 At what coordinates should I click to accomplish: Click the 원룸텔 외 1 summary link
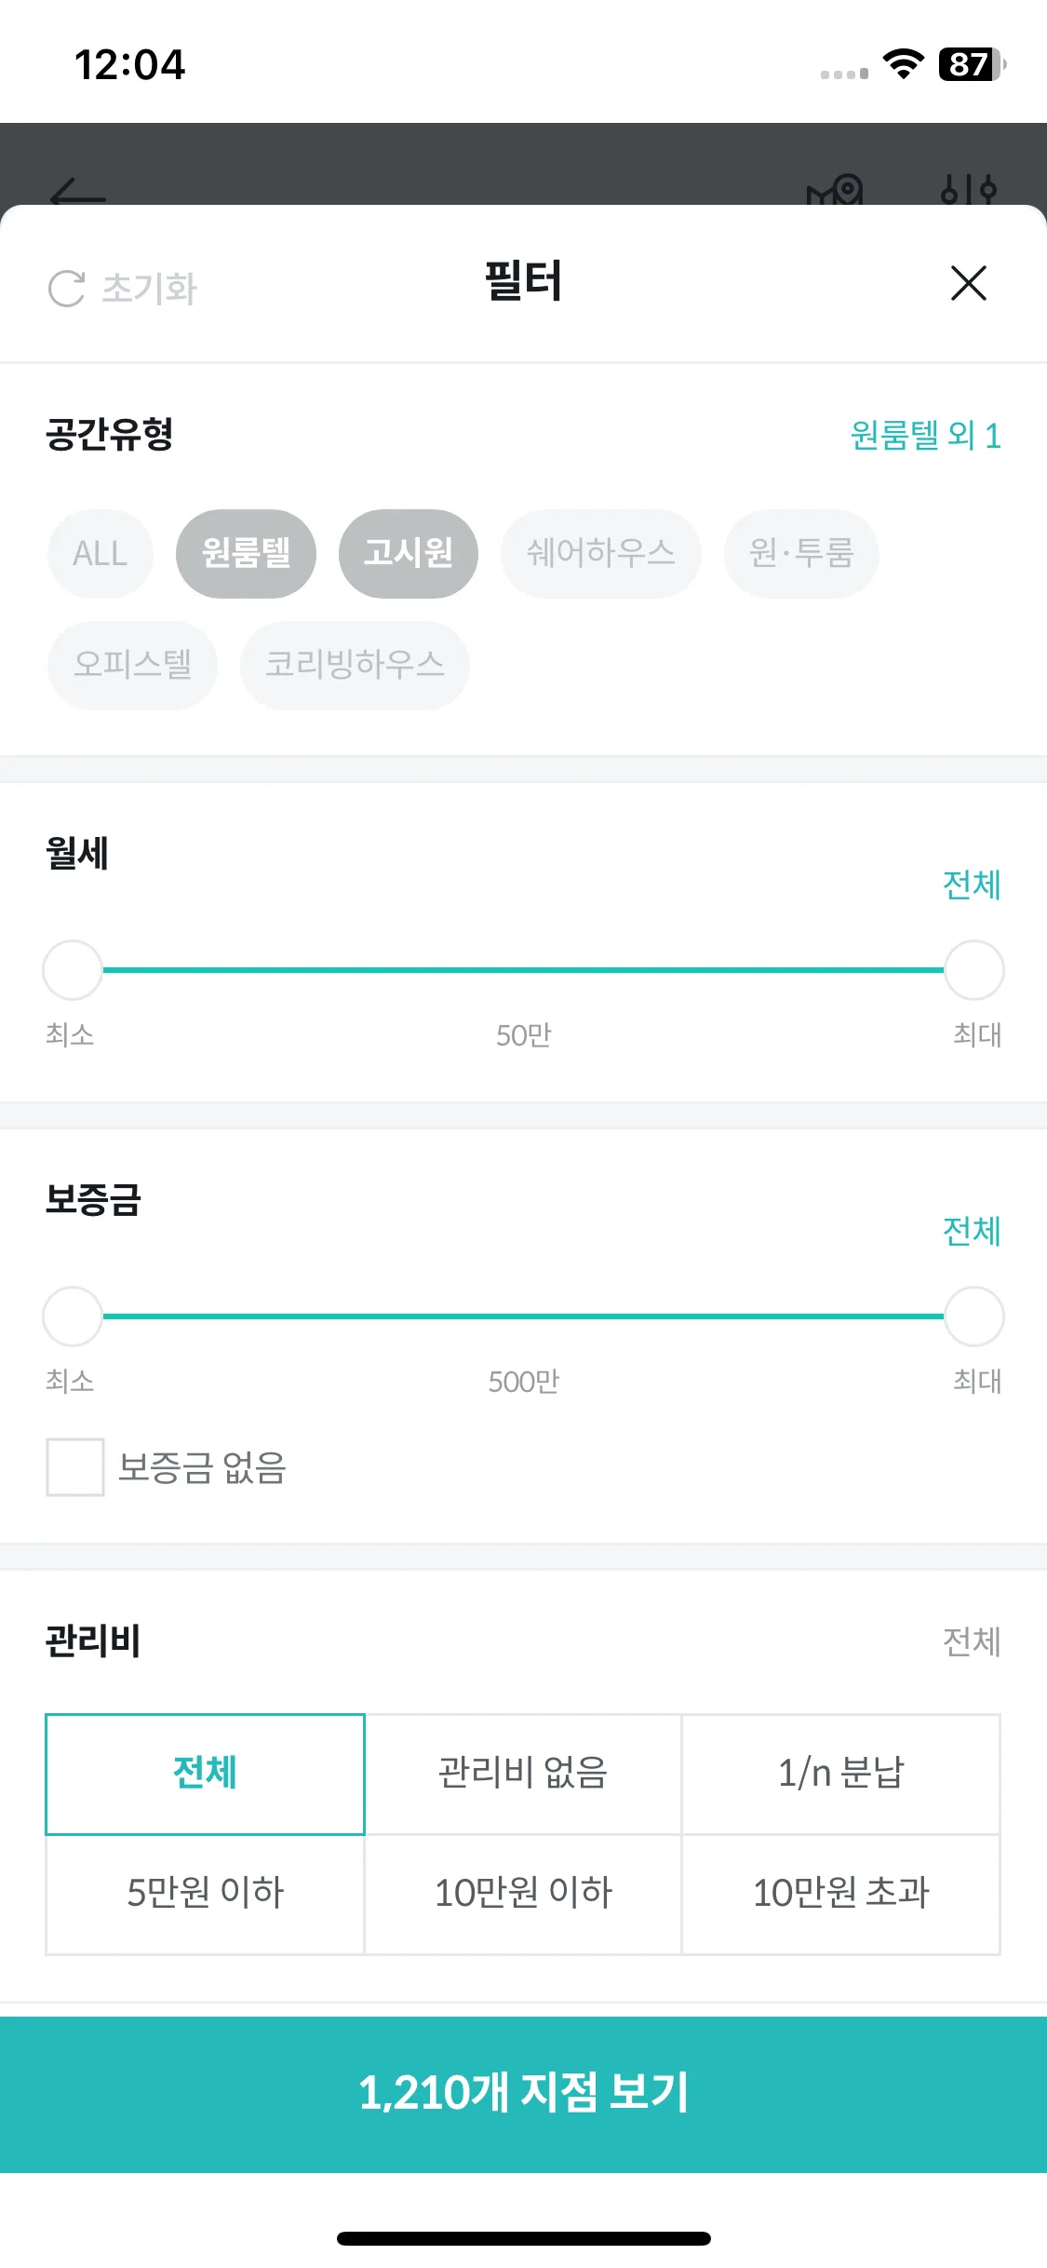[x=926, y=436]
